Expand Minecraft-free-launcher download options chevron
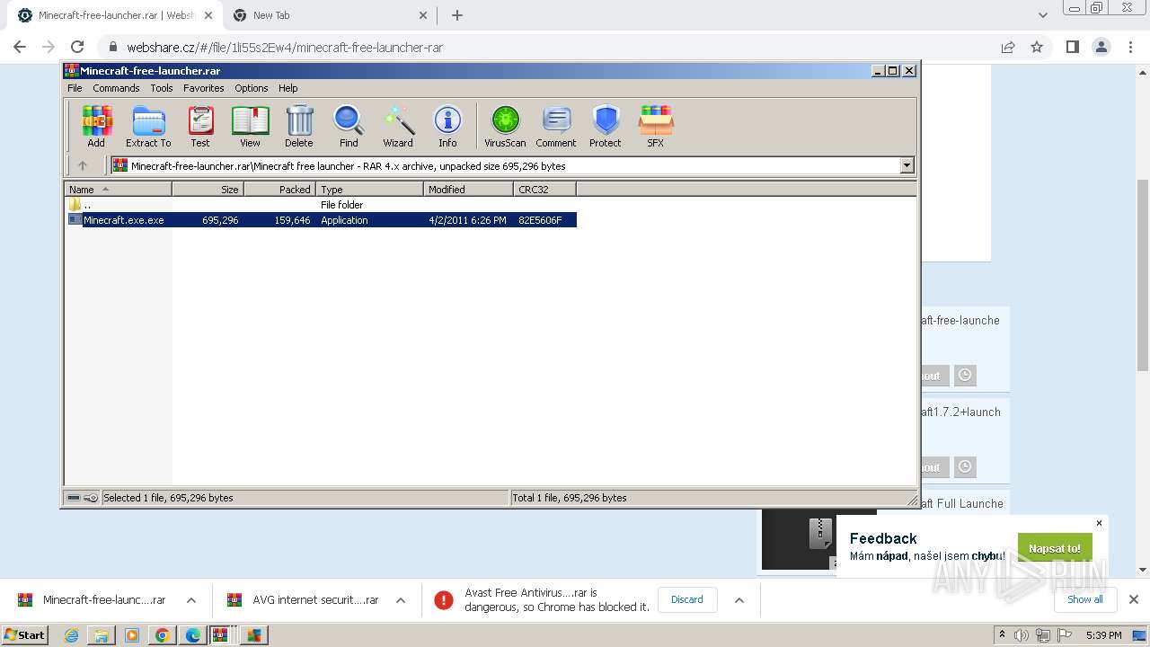 pyautogui.click(x=191, y=600)
